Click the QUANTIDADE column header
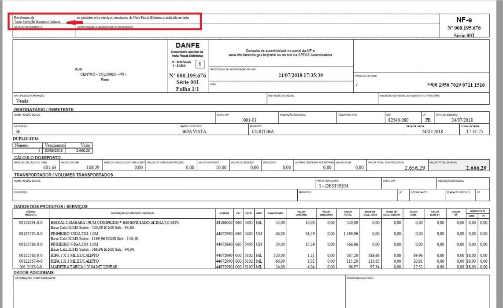 275,213
